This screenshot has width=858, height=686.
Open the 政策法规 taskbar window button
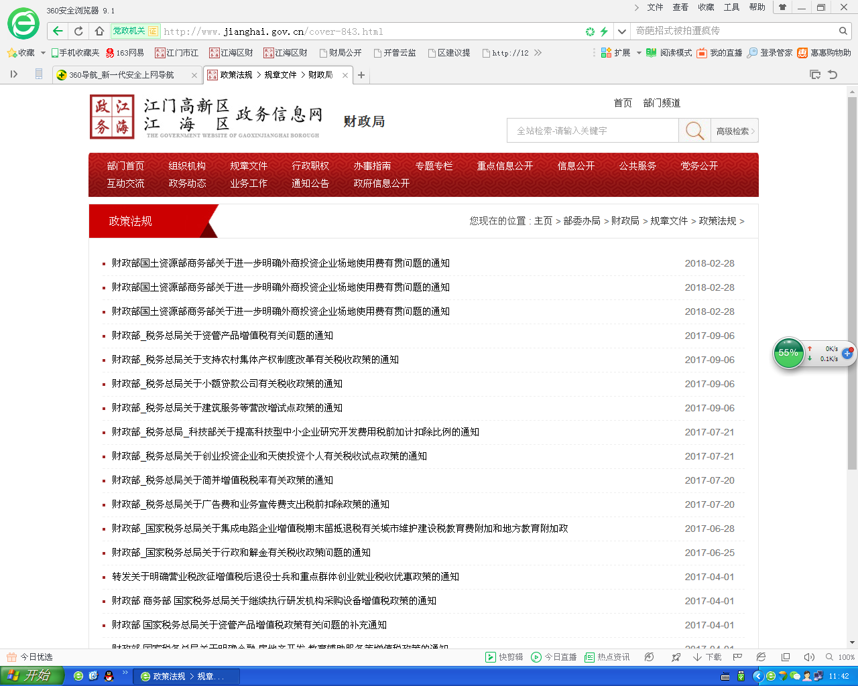[187, 676]
